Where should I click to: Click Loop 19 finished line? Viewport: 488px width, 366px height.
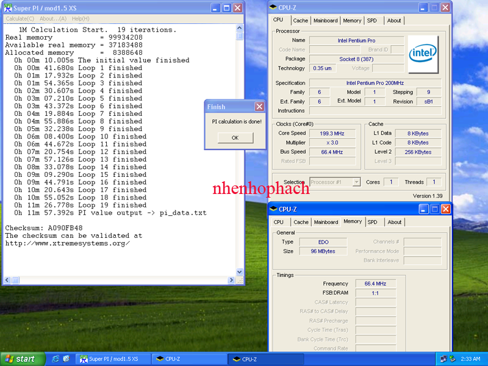(80, 205)
